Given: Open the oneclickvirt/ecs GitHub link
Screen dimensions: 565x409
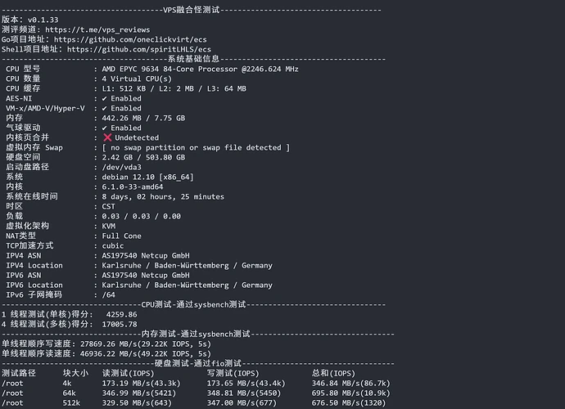Looking at the screenshot, I should pyautogui.click(x=130, y=39).
